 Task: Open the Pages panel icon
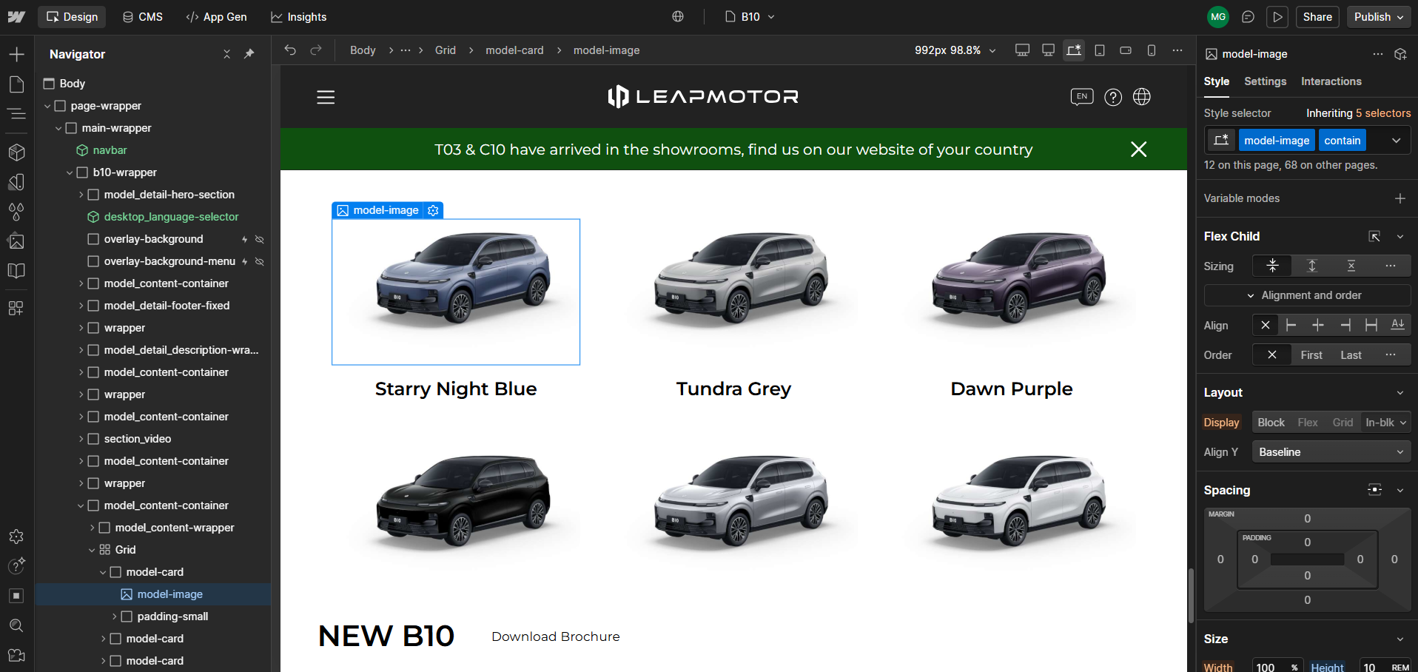coord(16,84)
